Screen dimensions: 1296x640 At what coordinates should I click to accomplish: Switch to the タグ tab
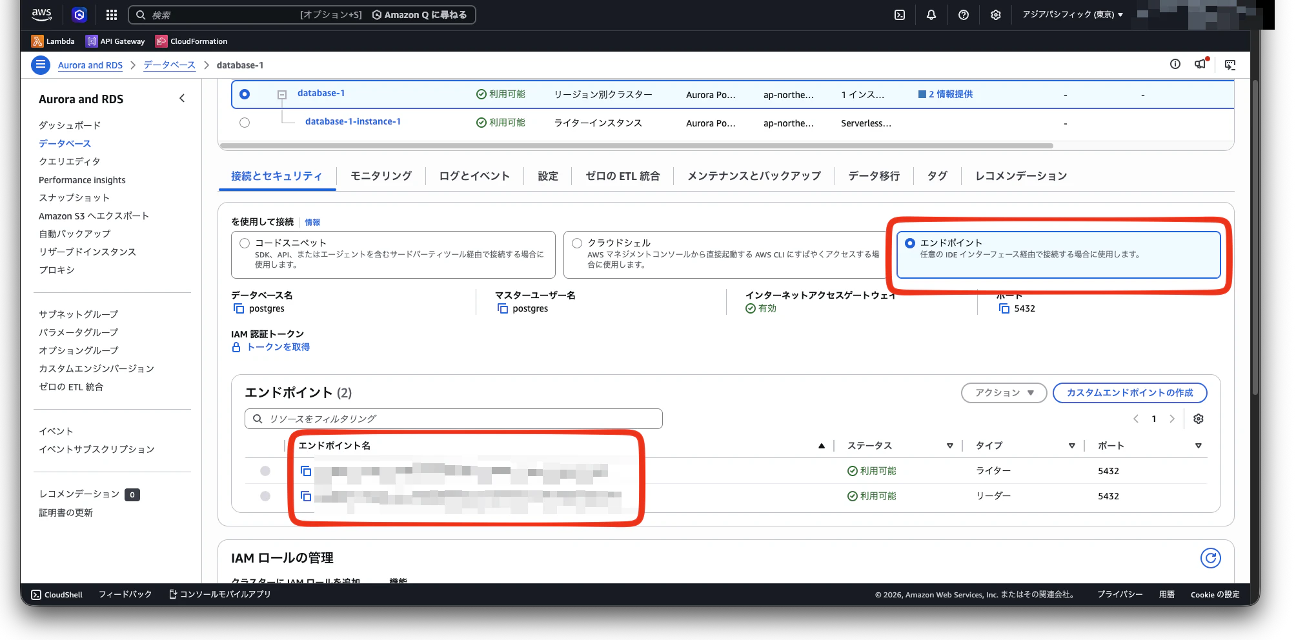pyautogui.click(x=937, y=176)
